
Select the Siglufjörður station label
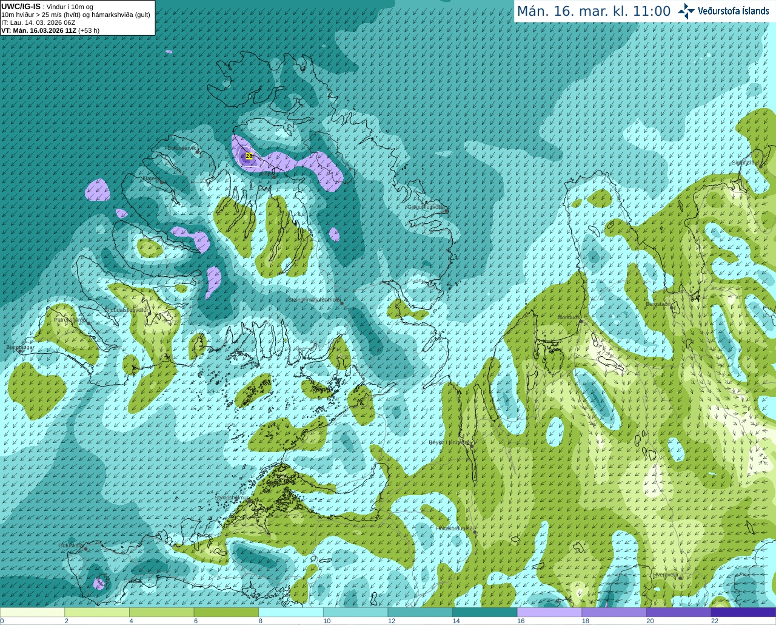745,163
